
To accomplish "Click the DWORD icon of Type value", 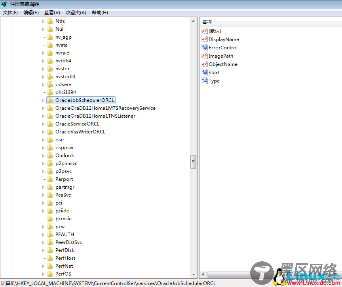I will click(205, 81).
